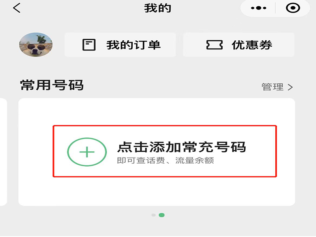Screen dimensions: 316x237
Task: Select the green active page dot
Action: tap(162, 215)
